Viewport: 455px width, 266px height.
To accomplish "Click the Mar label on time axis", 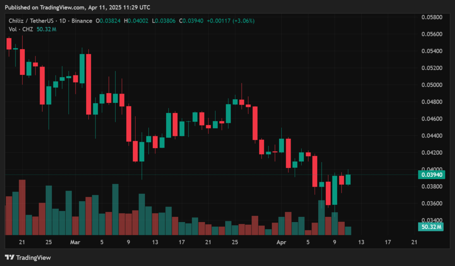I will (75, 243).
